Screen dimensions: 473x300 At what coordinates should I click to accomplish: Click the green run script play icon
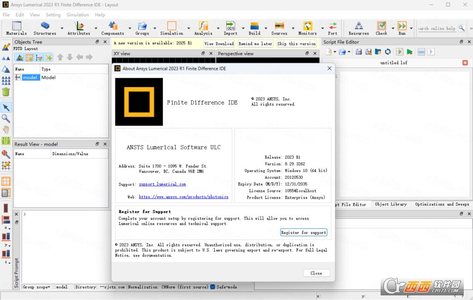pos(409,52)
